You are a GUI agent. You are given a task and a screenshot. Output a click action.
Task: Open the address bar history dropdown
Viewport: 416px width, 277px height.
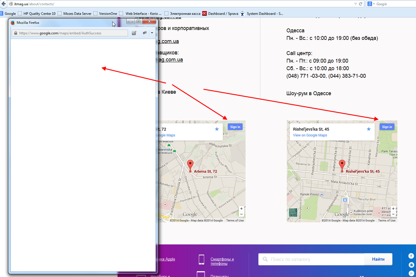[355, 4]
